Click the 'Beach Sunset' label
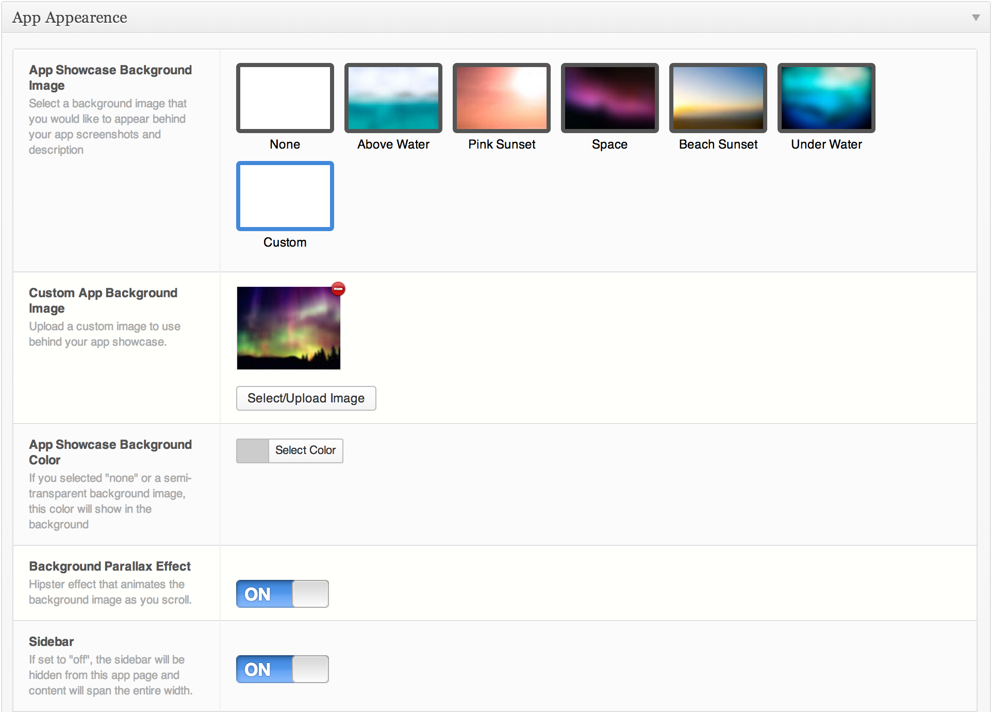The image size is (991, 712). [x=718, y=144]
